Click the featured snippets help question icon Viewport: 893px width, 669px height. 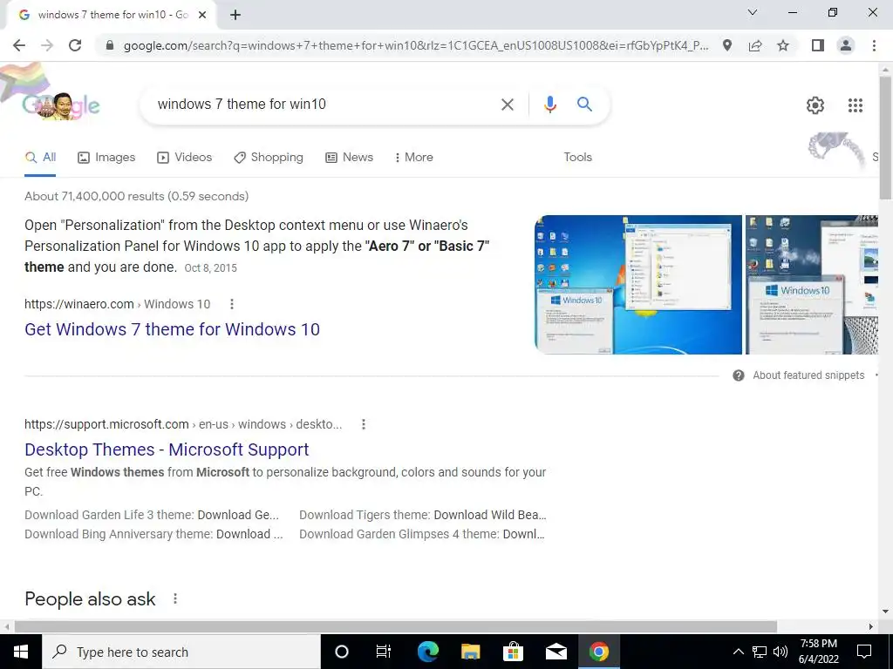click(739, 375)
